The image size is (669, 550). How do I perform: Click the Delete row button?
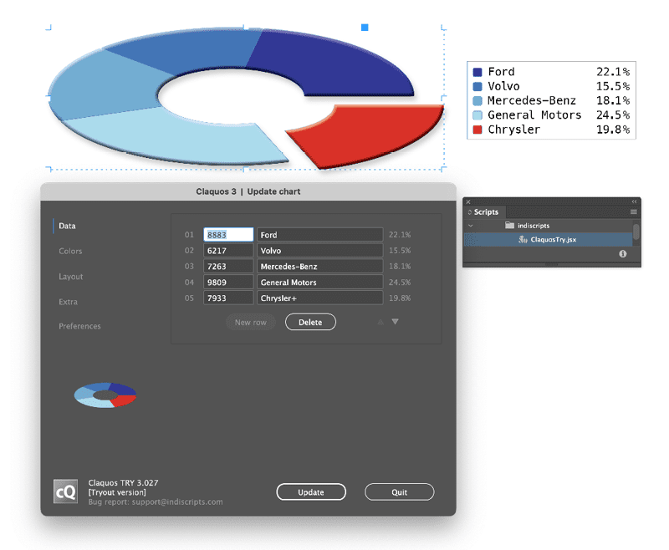click(310, 323)
